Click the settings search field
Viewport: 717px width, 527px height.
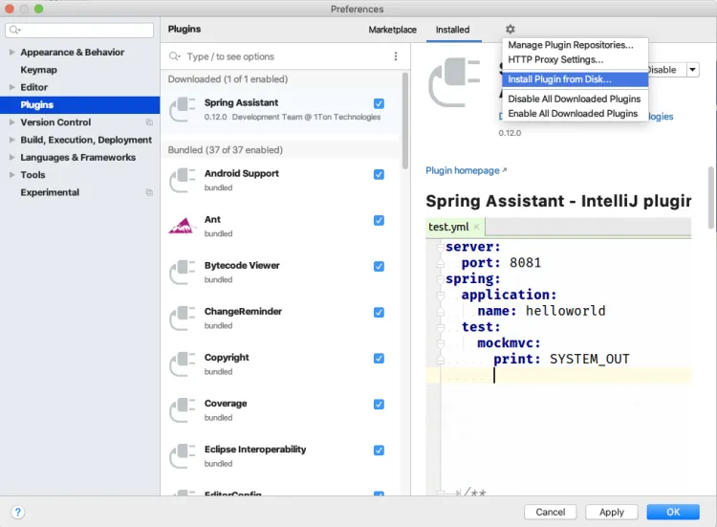(84, 31)
